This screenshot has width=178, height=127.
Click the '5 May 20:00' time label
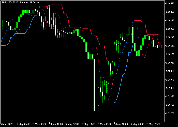click(137, 124)
